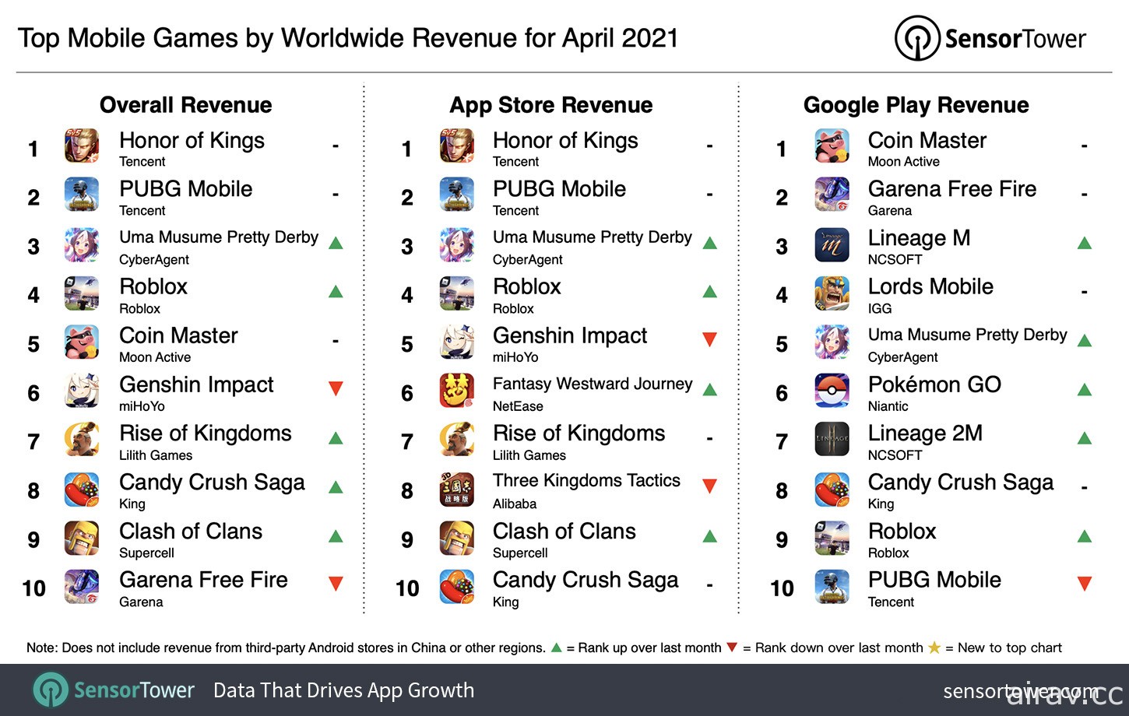
Task: Click "Coin Master" in Google Play column
Action: (927, 140)
